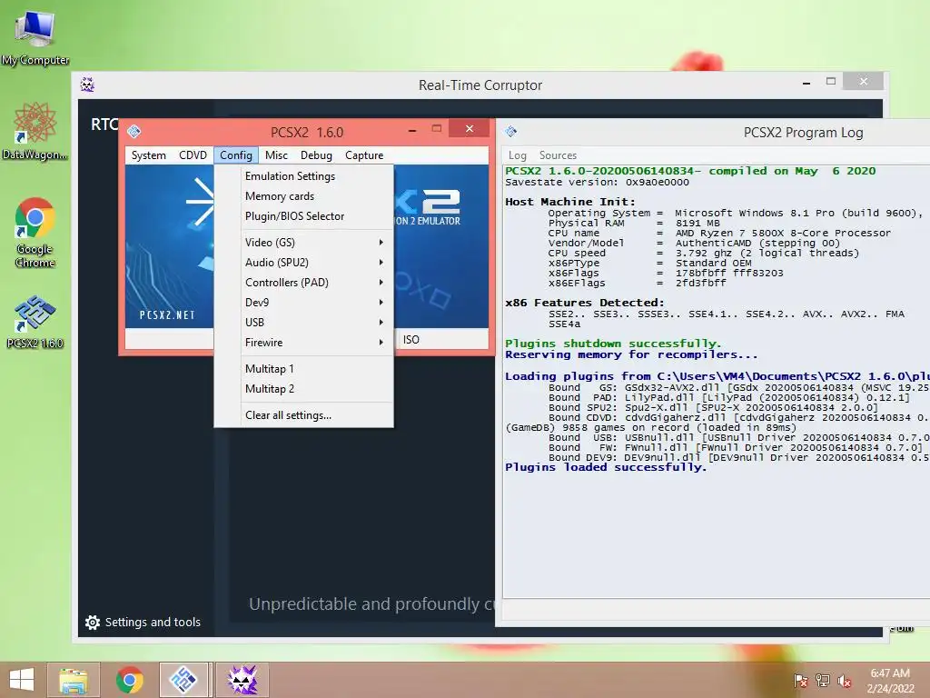Click network status tray icon

823,680
